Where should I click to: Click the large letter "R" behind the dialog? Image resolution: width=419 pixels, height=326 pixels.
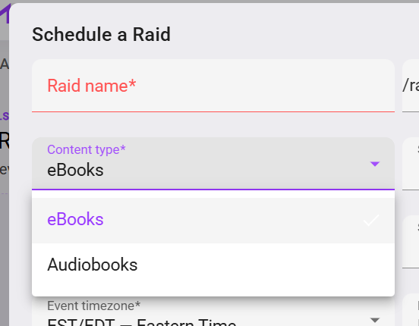[5, 141]
